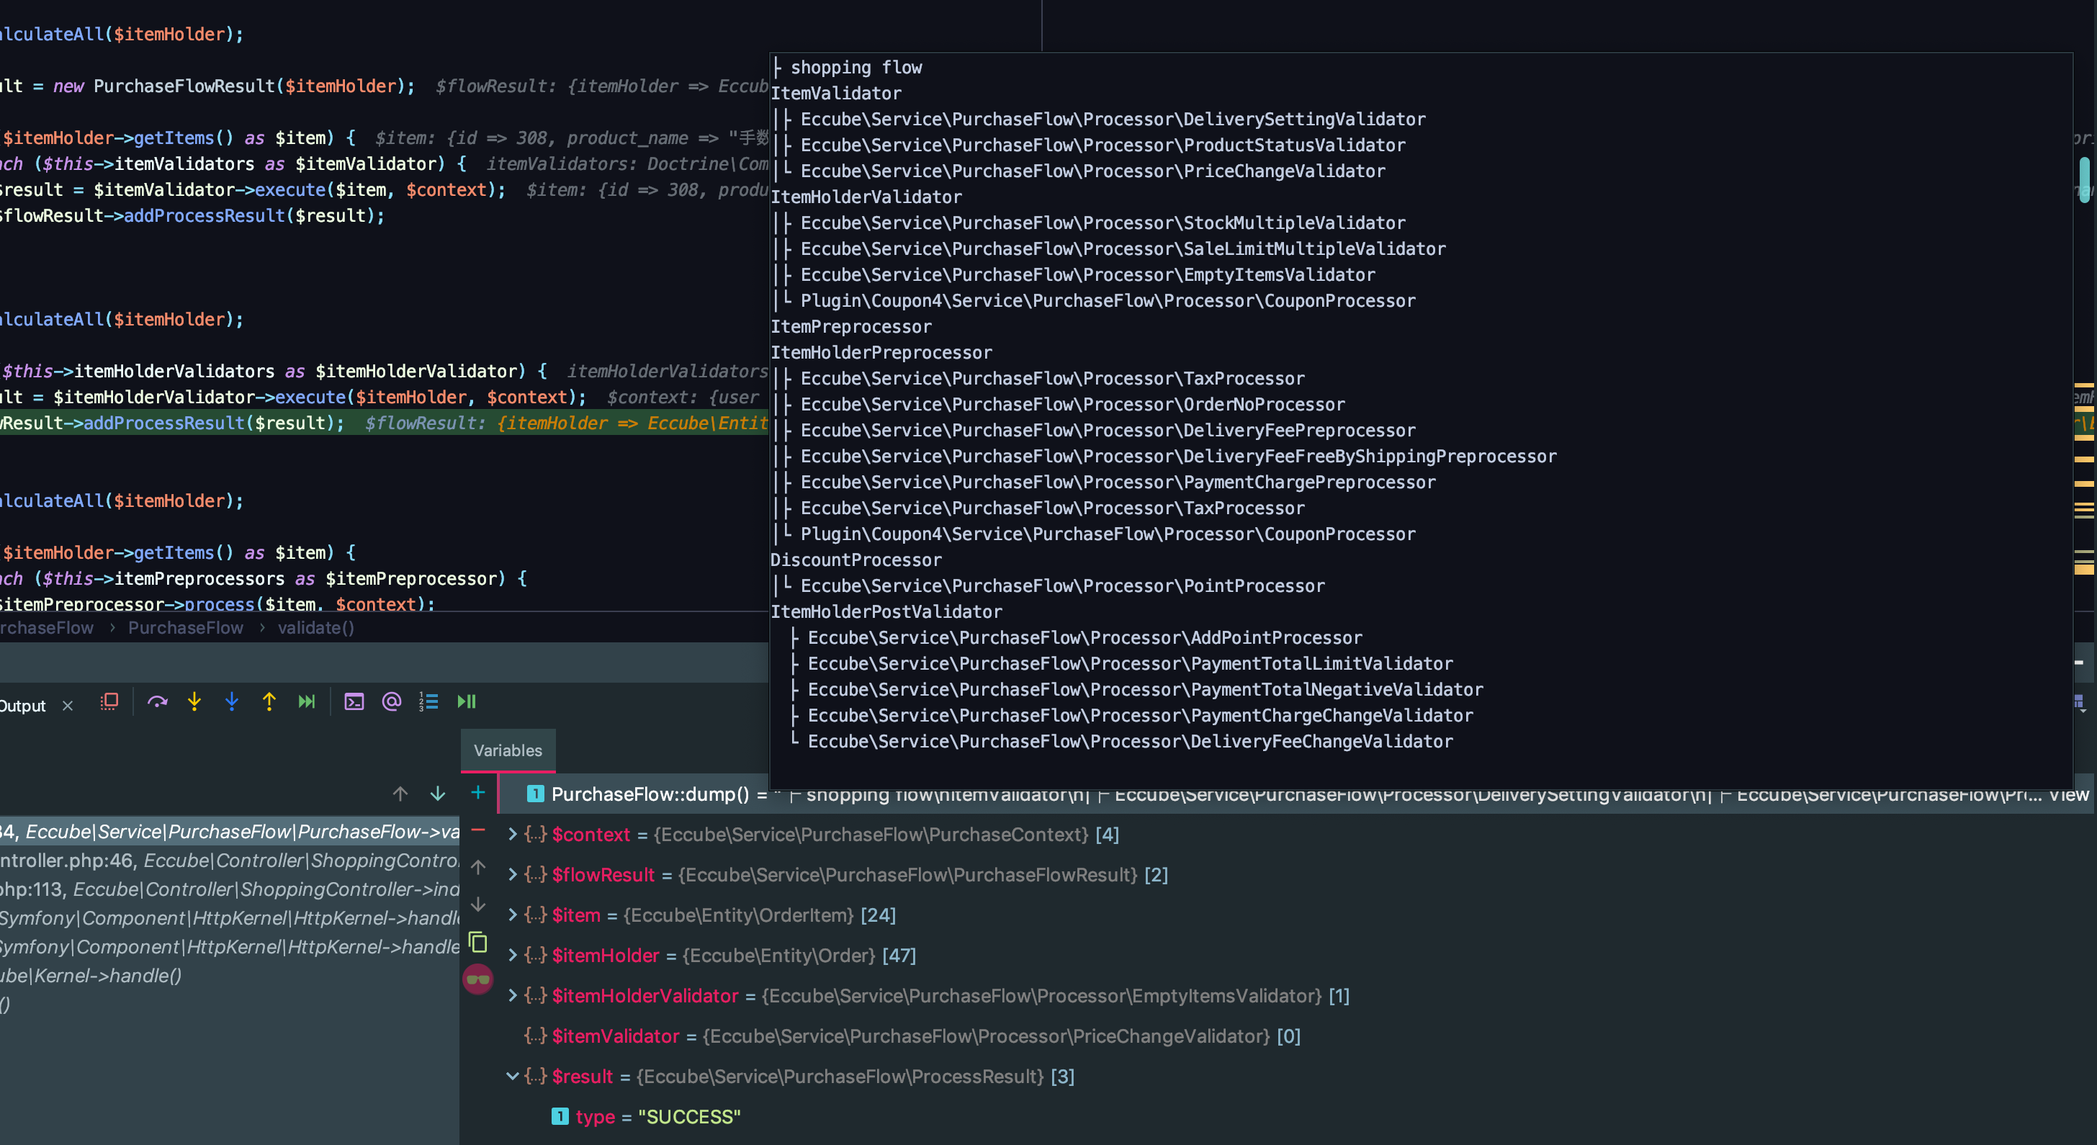The image size is (2097, 1145).
Task: Click the blue Force Step Into arrow
Action: 232,701
